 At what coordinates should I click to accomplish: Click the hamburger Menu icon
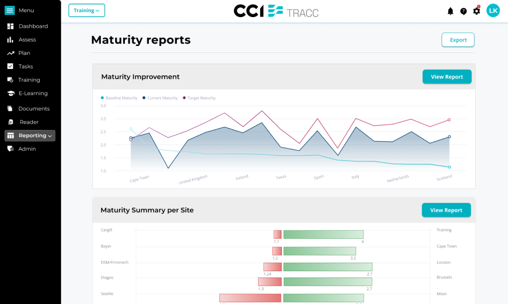tap(10, 10)
